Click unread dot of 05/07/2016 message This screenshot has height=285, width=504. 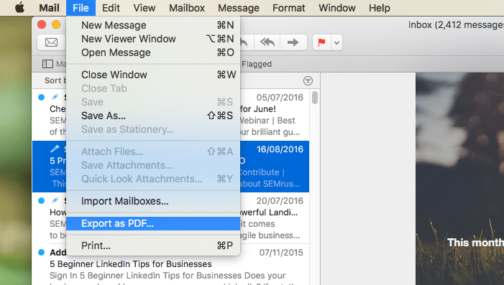point(41,97)
